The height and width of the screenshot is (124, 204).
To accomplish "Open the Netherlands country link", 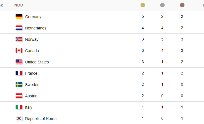I will [x=36, y=28].
